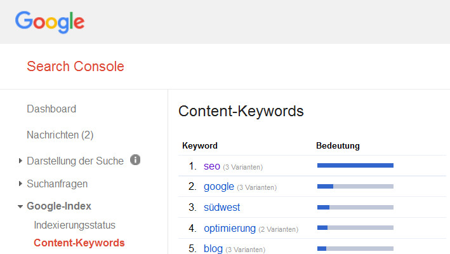This screenshot has width=450, height=254.
Task: Open the Dashboard menu item
Action: [x=51, y=109]
